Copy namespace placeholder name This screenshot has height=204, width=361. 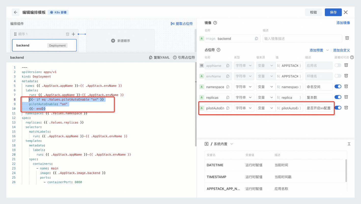point(228,87)
